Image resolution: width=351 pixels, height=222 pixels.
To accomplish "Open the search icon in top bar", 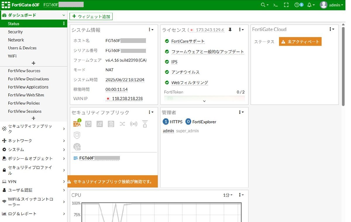I will coord(264,5).
